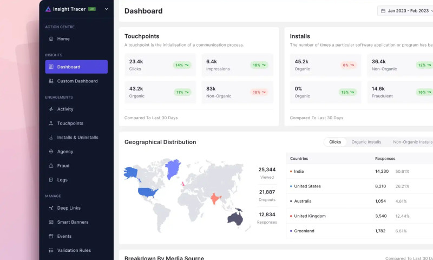
Task: Switch to the Organic Installs tab
Action: [x=366, y=142]
